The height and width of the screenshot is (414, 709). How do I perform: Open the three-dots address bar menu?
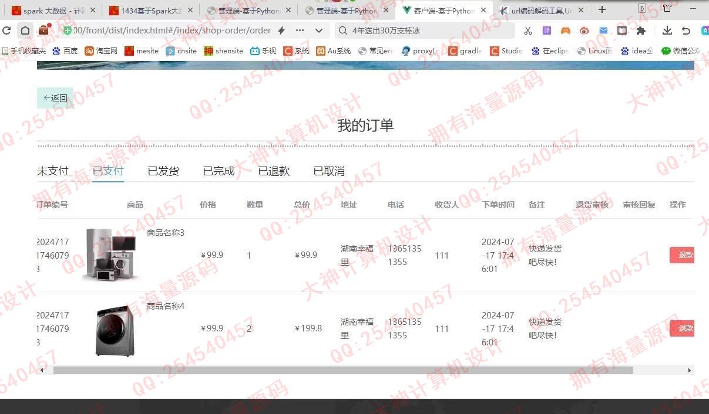300,30
